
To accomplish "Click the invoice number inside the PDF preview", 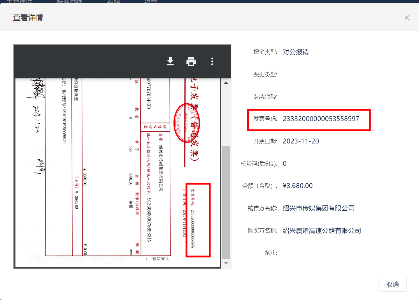I will click(192, 229).
